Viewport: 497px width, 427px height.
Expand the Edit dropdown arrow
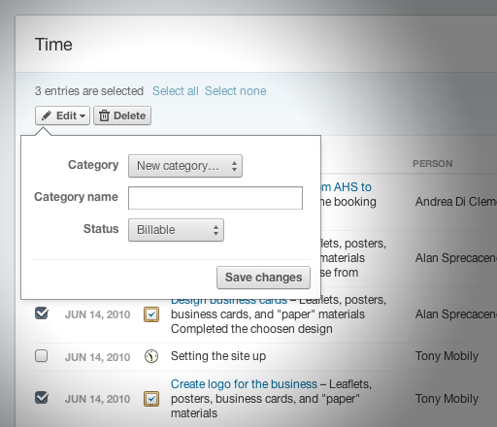coord(83,115)
